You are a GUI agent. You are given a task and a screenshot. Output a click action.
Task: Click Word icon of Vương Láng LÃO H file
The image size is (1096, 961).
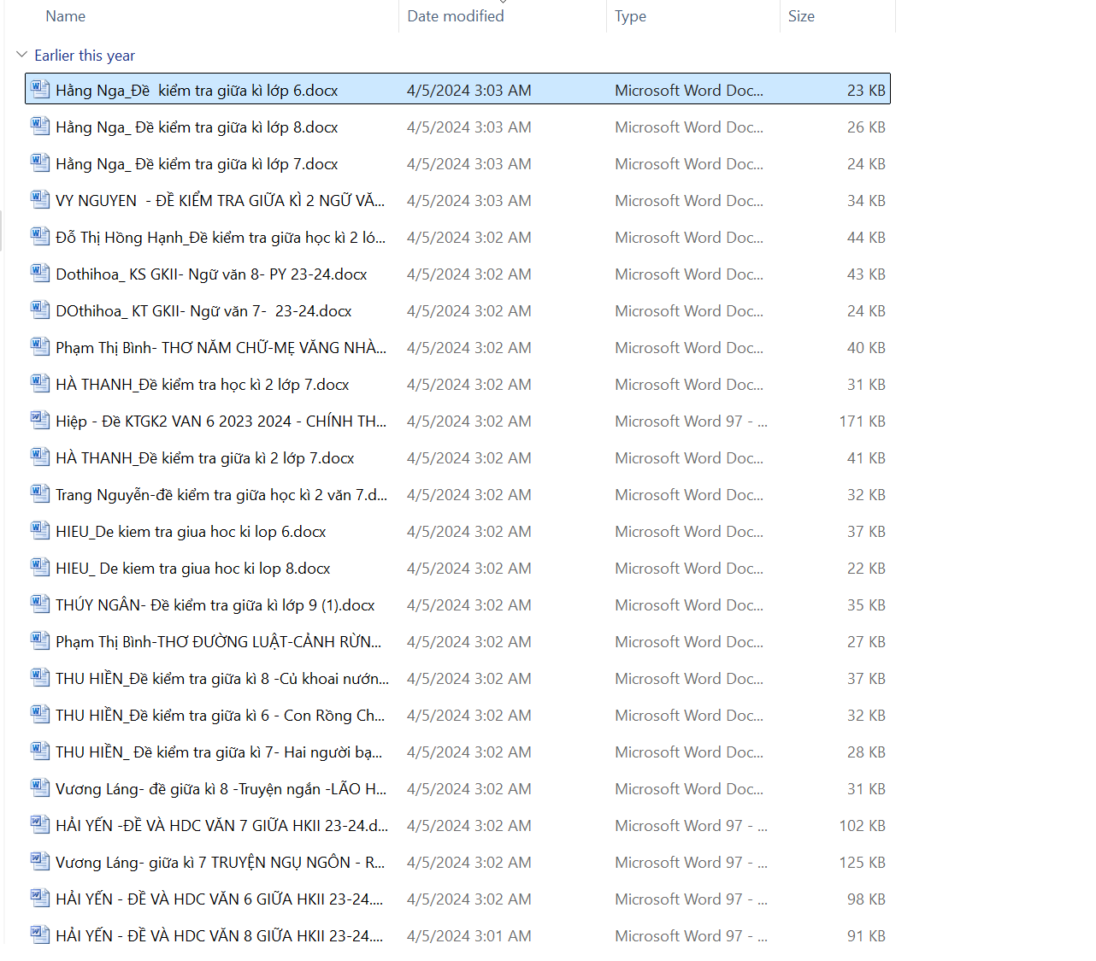click(40, 787)
